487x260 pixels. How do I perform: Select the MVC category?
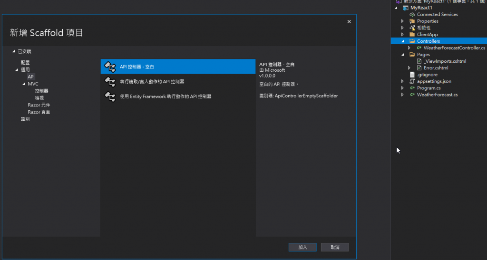point(33,84)
